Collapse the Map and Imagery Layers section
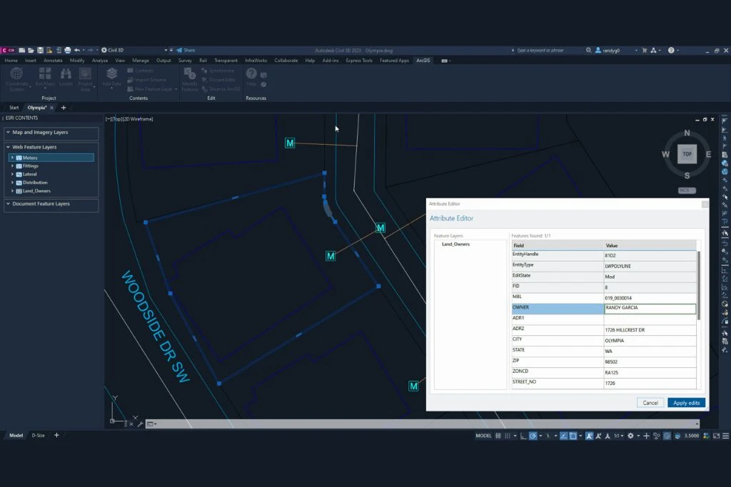The height and width of the screenshot is (487, 731). pyautogui.click(x=8, y=132)
